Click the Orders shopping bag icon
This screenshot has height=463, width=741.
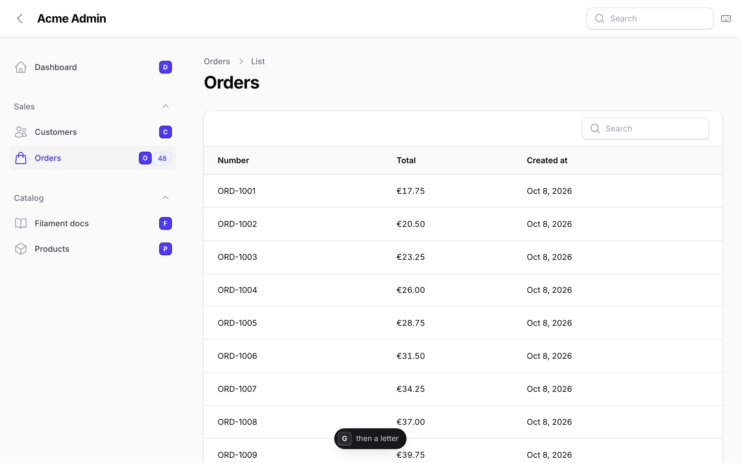(x=21, y=158)
